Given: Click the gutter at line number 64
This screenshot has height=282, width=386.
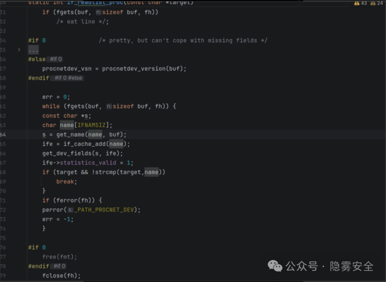Looking at the screenshot, I should pos(3,135).
